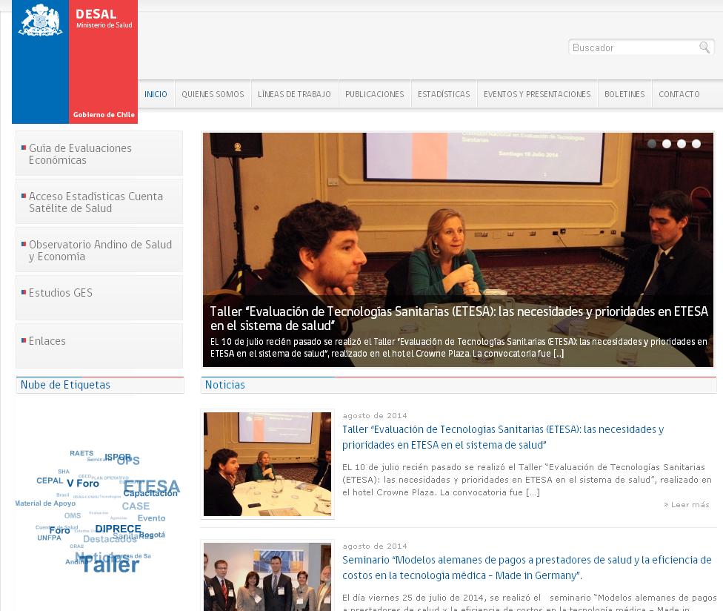Click the CEPAL tag in the cloud

coord(50,480)
